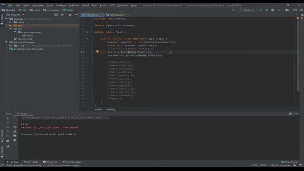
Task: Open Project panel gear settings
Action: tap(70, 15)
